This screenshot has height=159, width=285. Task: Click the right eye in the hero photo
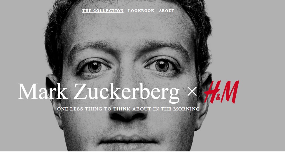[x=161, y=66]
